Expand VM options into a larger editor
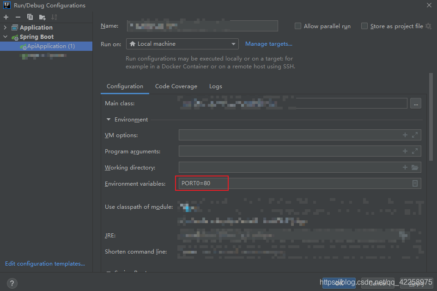437x291 pixels. point(415,135)
